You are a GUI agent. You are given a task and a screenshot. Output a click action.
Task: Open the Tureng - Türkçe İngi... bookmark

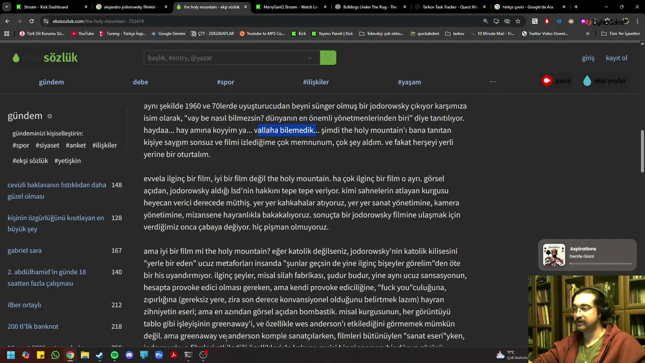click(122, 34)
